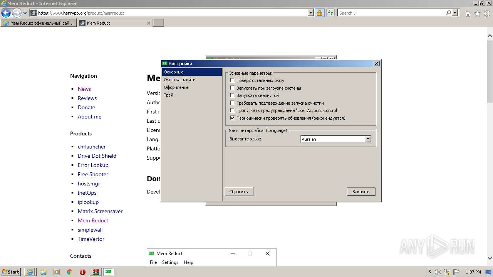Select 'Оформление' settings category
The height and width of the screenshot is (277, 493).
tap(192, 87)
